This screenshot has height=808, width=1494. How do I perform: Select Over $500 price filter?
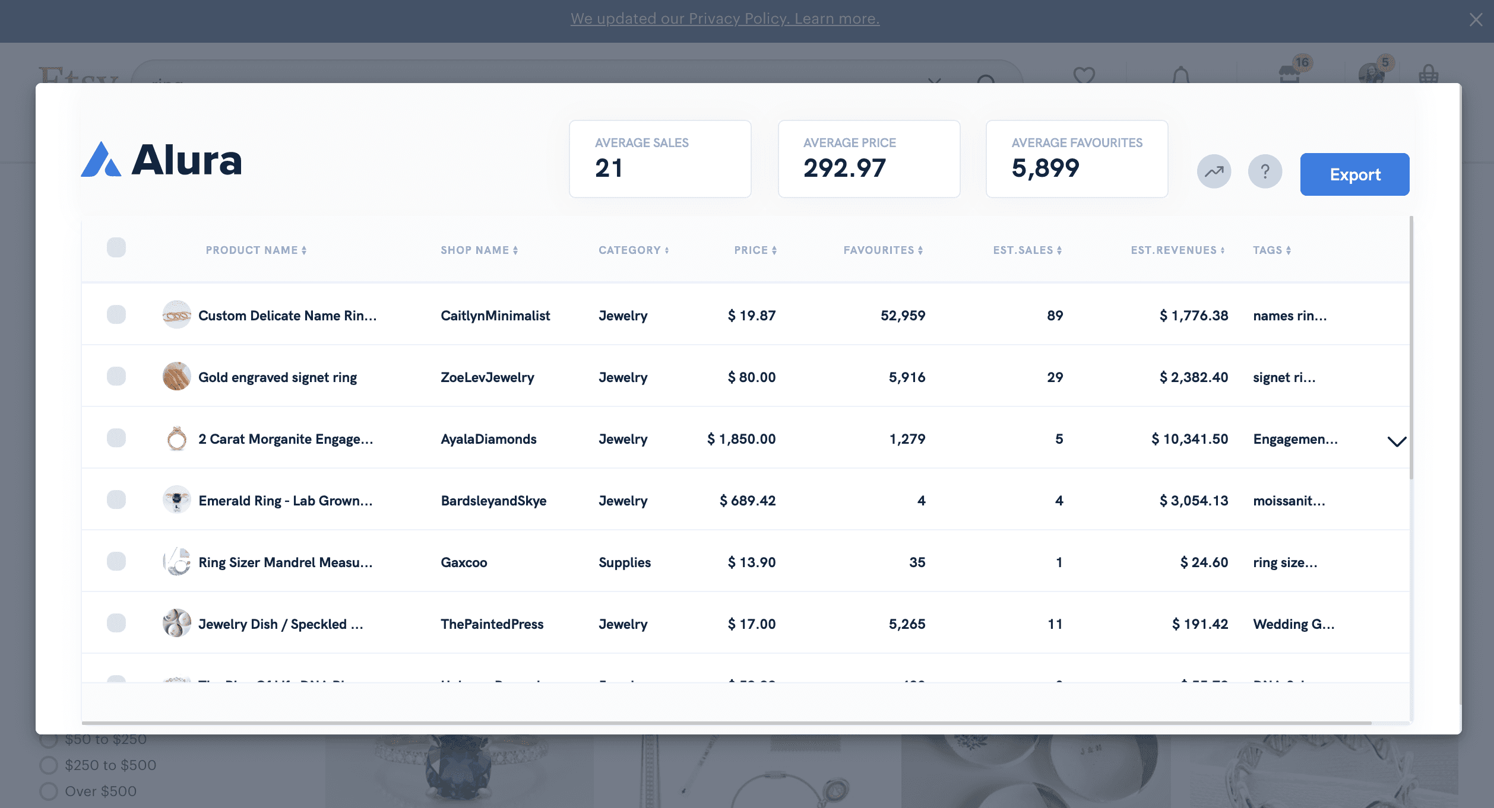pos(88,791)
